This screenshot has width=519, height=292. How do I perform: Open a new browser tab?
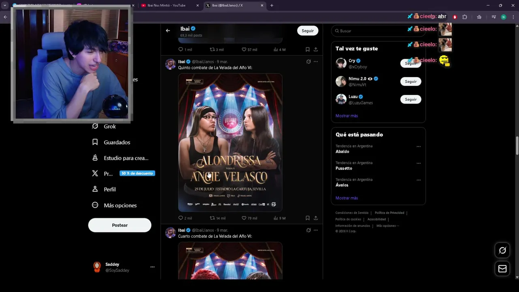pyautogui.click(x=272, y=5)
